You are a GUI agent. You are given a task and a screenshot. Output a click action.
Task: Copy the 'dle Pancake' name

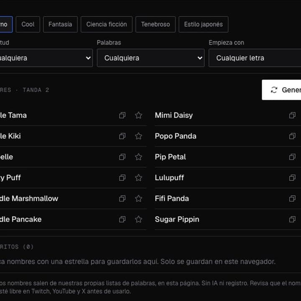pyautogui.click(x=122, y=219)
